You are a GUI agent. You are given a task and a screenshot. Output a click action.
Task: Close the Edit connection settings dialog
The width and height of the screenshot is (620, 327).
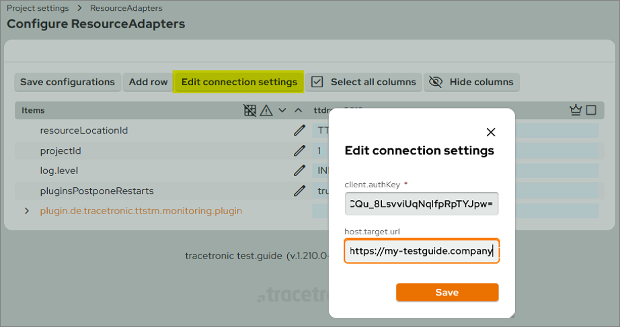click(491, 132)
